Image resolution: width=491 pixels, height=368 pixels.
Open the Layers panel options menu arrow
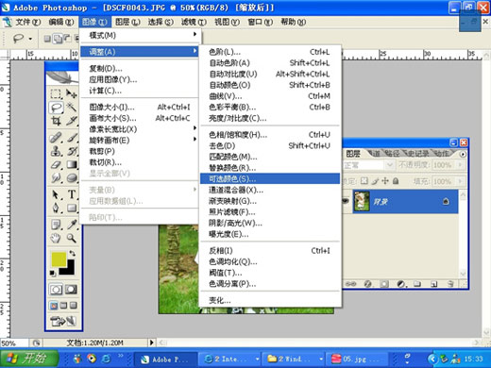(x=463, y=154)
